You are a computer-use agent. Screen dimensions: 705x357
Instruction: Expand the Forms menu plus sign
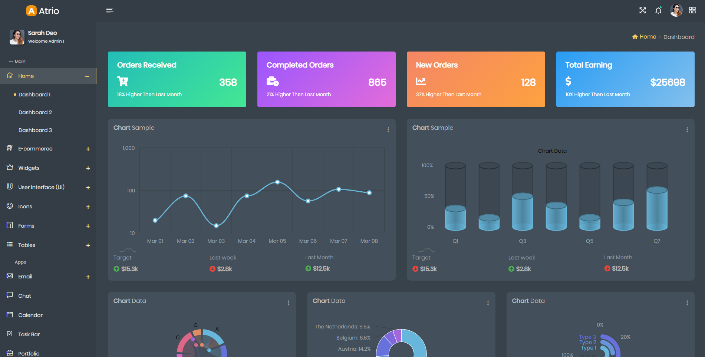88,226
